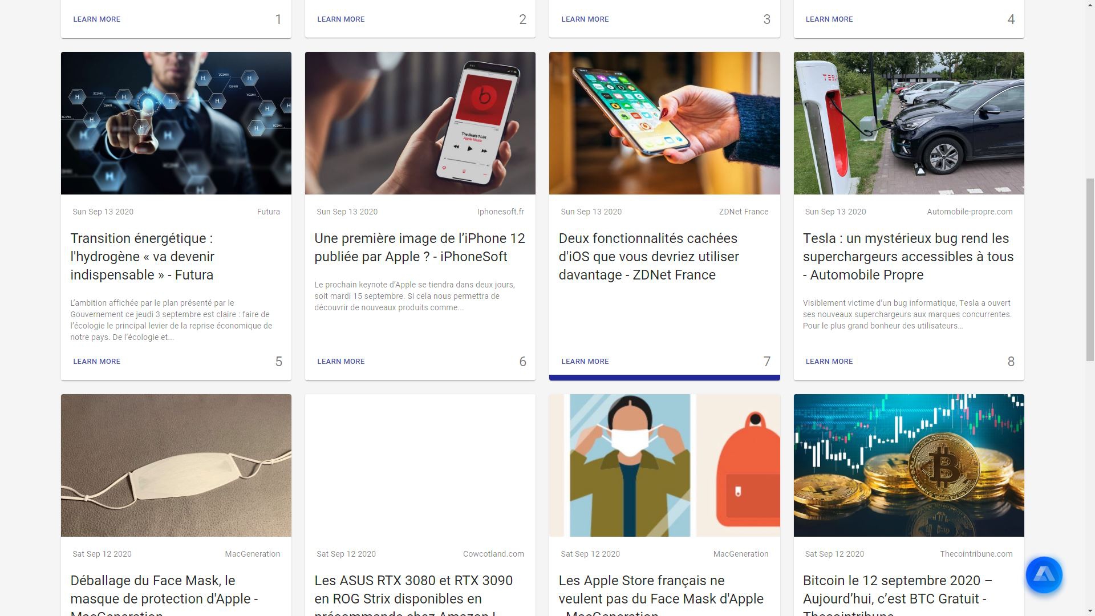Click Learn More on article 1

[96, 19]
